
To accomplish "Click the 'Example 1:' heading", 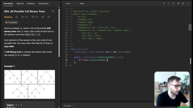I will 10,66.
